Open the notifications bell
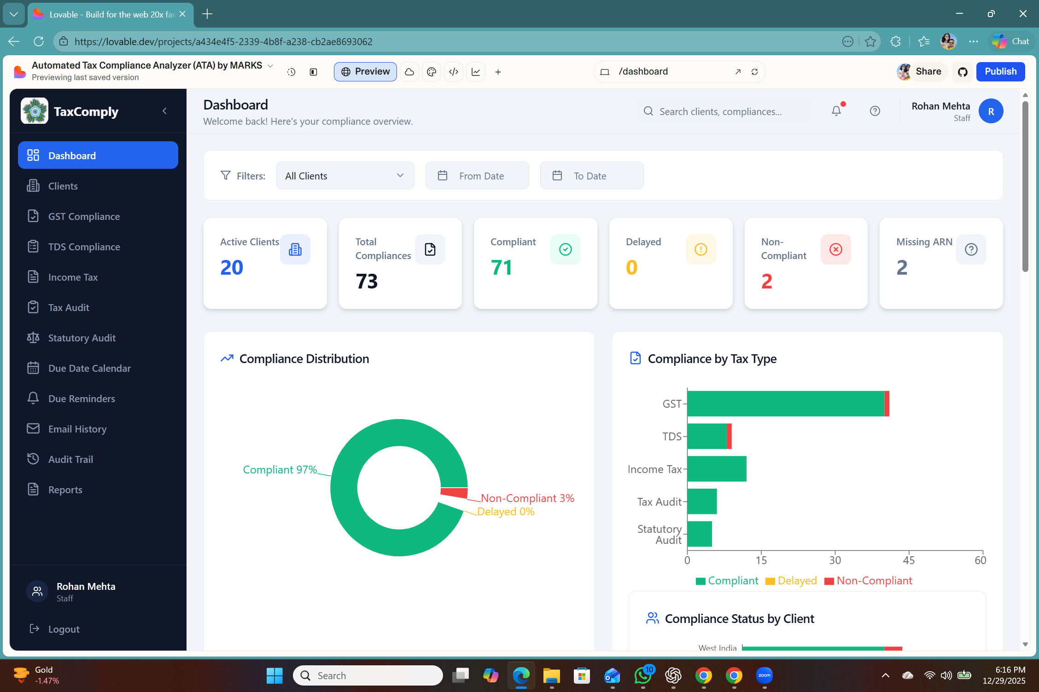 click(x=836, y=111)
